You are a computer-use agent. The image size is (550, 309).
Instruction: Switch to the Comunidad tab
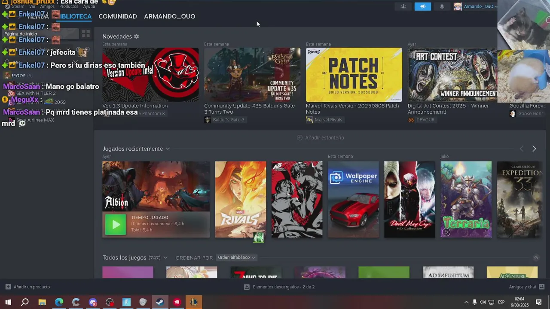tap(118, 16)
